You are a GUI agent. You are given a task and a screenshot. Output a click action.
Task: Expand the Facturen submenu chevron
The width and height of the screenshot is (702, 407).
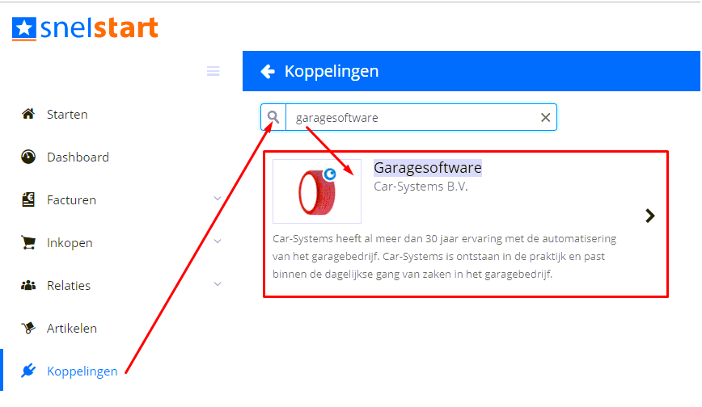point(218,198)
